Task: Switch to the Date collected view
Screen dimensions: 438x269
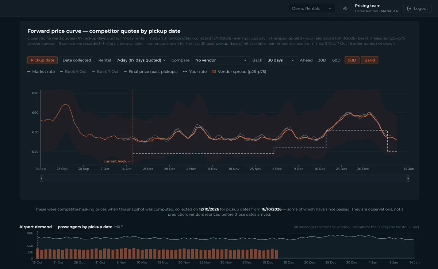Action: point(77,60)
